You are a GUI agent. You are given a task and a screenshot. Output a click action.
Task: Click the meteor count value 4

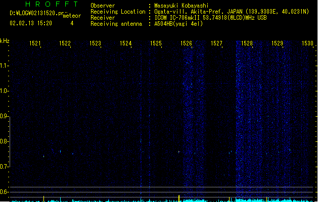72,23
